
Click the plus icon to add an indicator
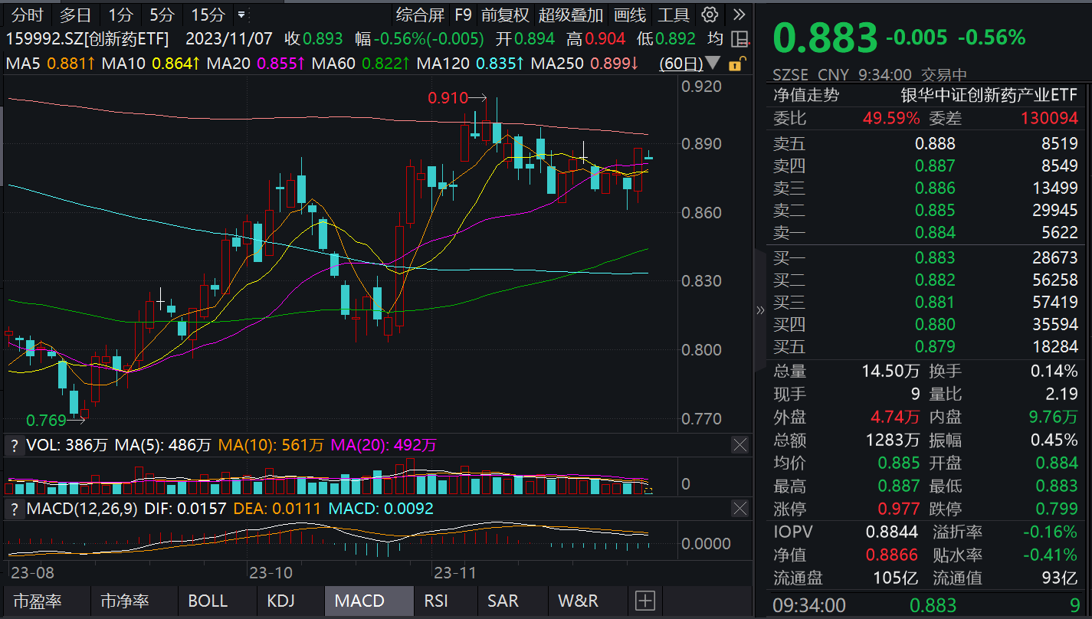coord(644,601)
